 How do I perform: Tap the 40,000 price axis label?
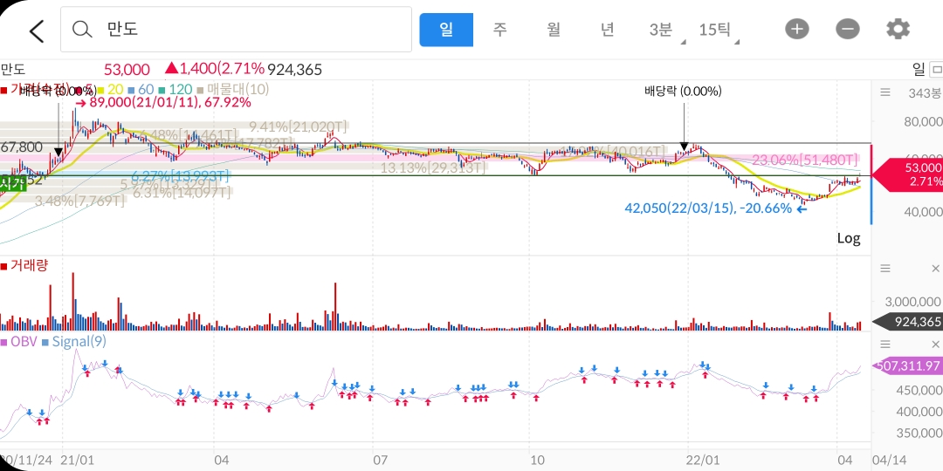[x=923, y=211]
